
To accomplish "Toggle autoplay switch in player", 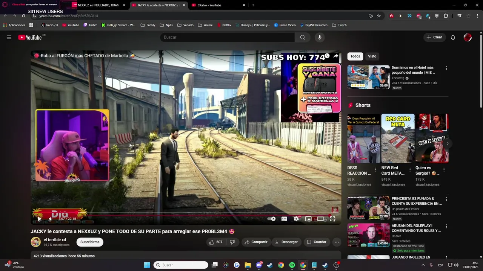I will [x=271, y=219].
